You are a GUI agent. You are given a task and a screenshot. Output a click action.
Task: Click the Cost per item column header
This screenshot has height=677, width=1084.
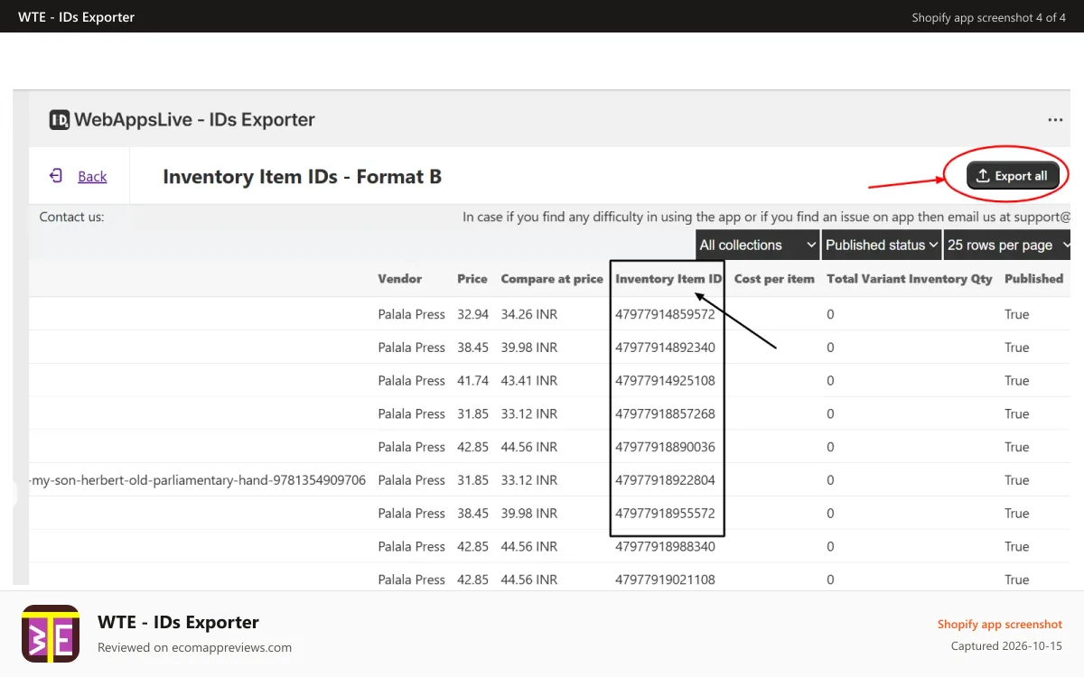774,279
